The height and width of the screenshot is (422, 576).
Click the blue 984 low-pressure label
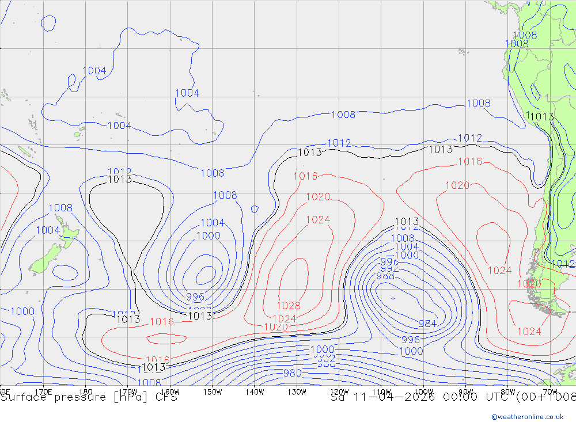point(427,324)
